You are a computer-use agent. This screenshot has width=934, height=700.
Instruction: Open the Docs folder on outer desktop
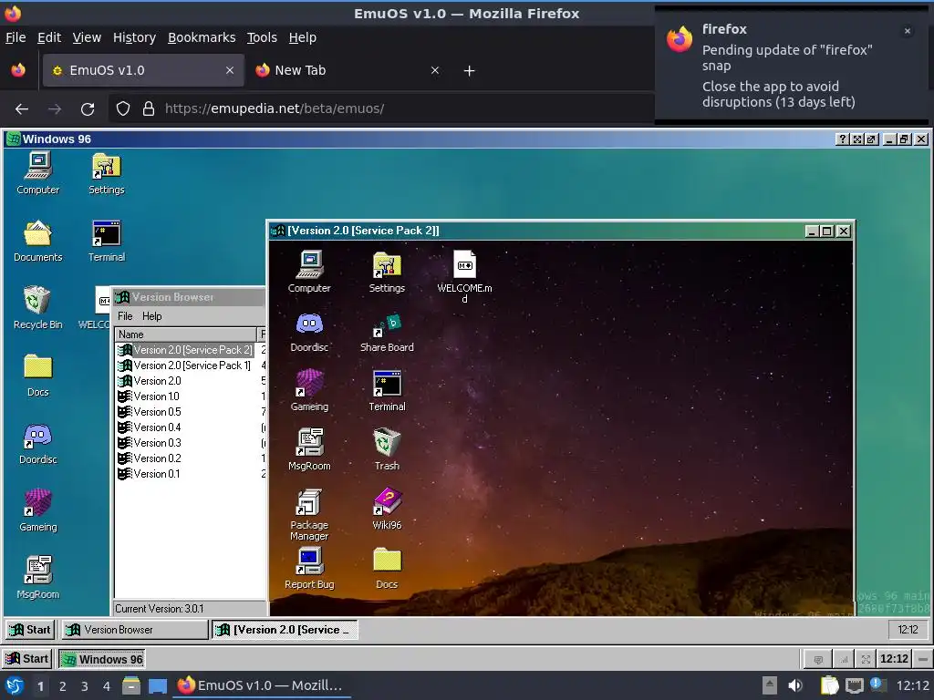point(38,375)
